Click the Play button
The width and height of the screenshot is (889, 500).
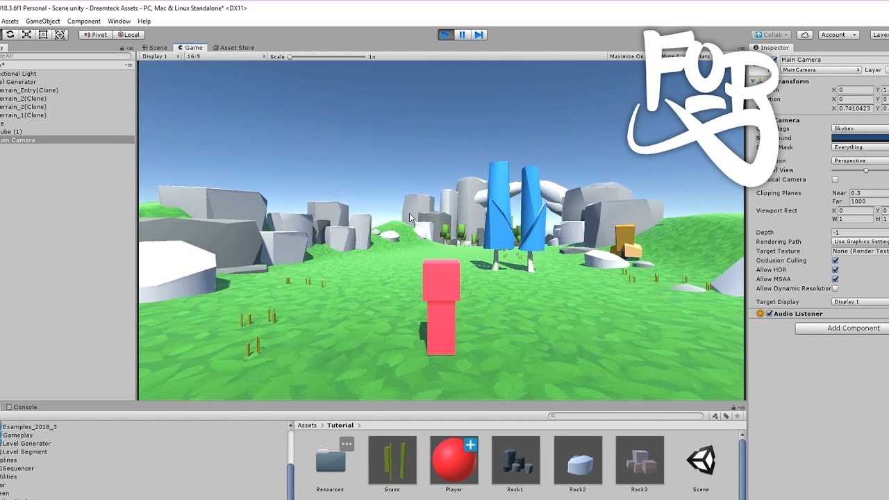[446, 35]
